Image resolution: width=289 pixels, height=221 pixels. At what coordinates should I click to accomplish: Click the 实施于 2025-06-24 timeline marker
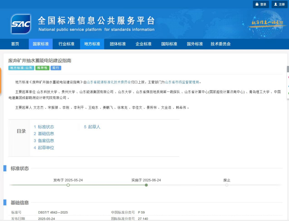click(146, 185)
